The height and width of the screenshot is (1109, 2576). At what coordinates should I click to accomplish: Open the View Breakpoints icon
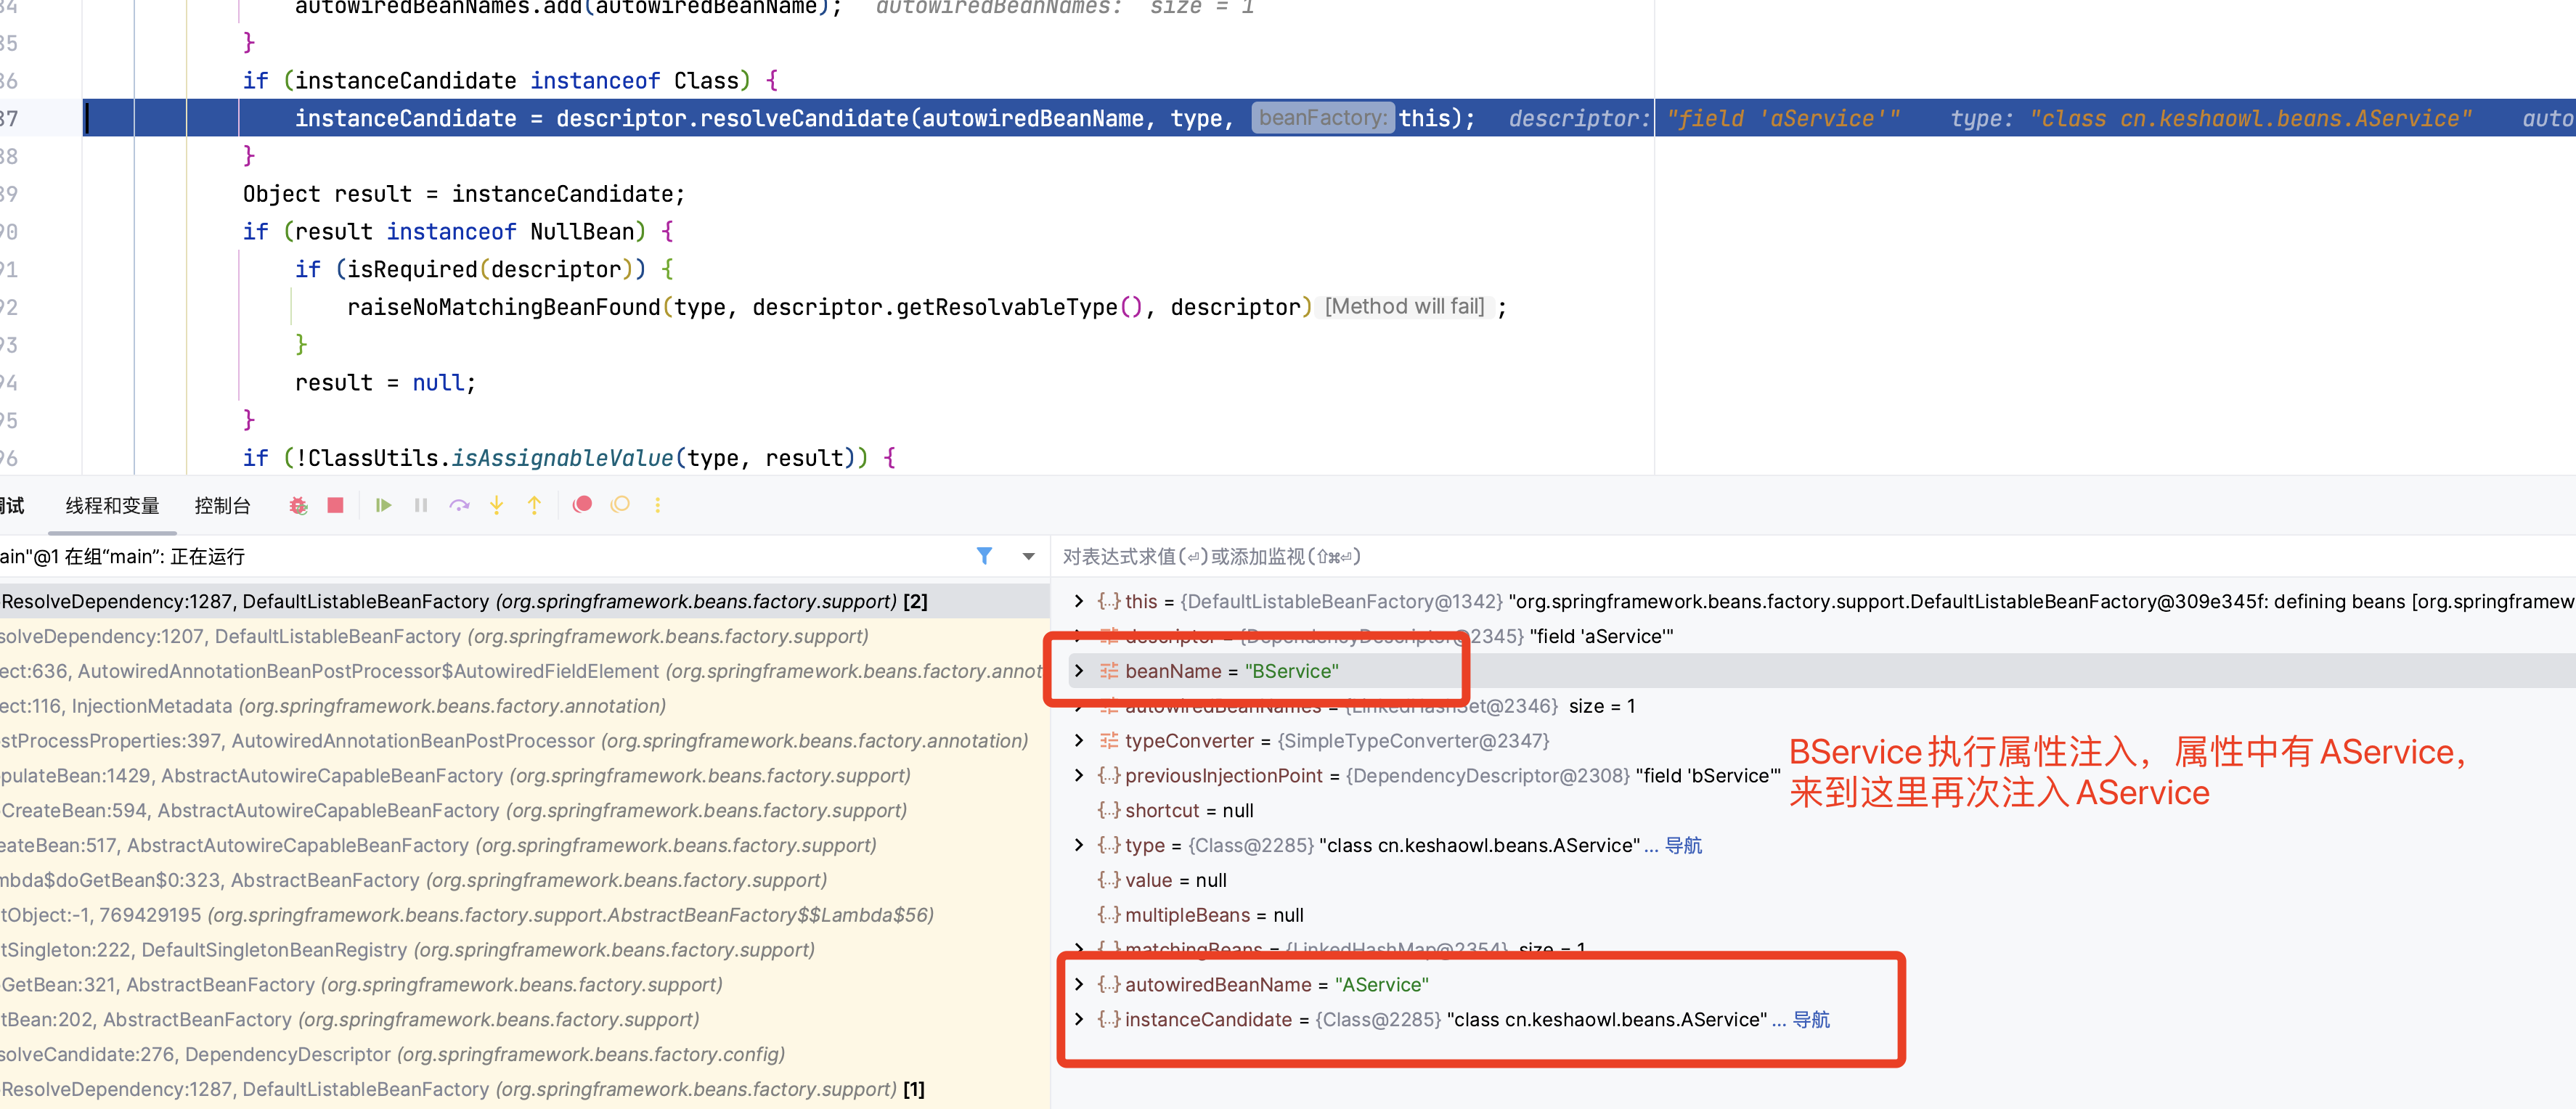click(582, 505)
